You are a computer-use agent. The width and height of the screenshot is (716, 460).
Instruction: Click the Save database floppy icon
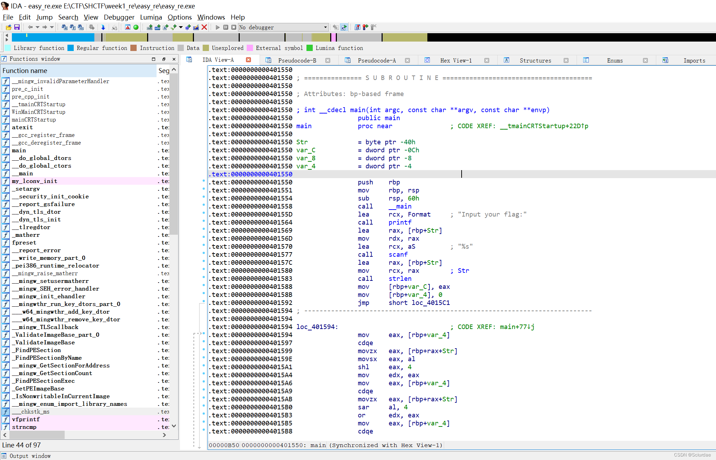point(16,27)
